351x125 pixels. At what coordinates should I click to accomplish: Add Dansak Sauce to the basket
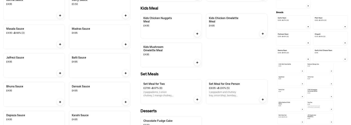point(126,102)
